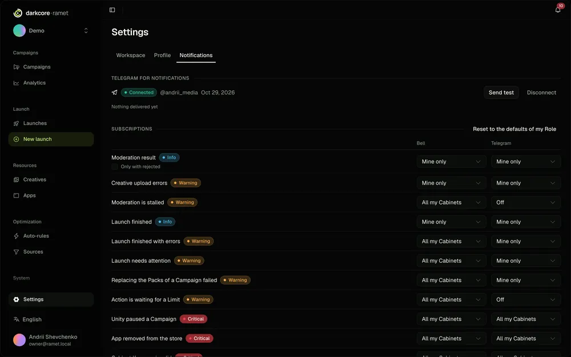Toggle the sidebar panel icon
The height and width of the screenshot is (357, 571).
click(x=112, y=10)
